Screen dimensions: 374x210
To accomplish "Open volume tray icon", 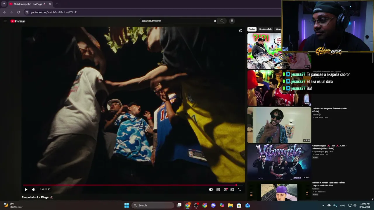I will point(355,205).
